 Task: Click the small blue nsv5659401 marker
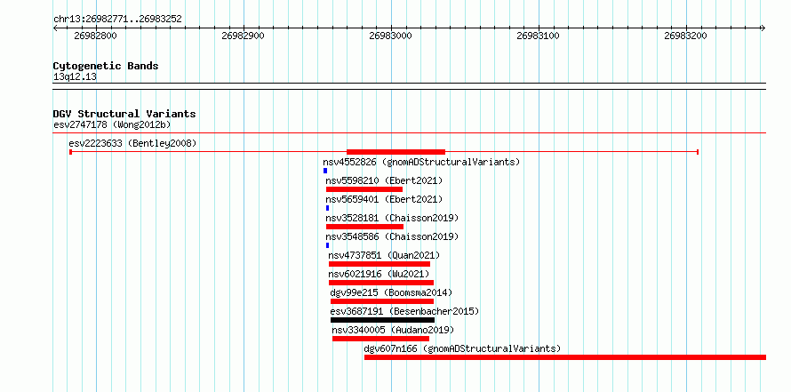pos(327,208)
